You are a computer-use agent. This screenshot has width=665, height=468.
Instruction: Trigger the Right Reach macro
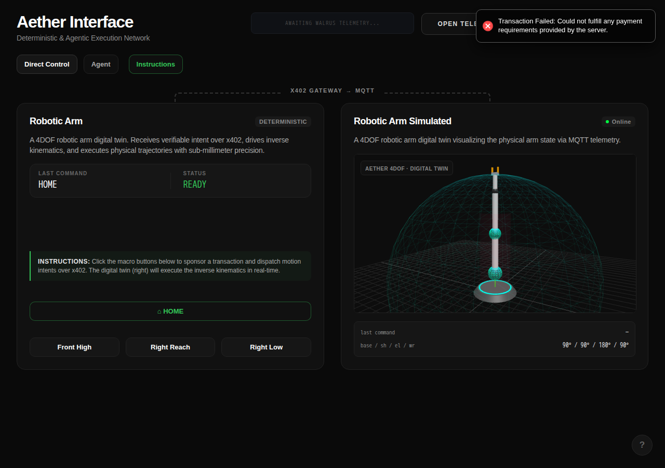tap(170, 347)
